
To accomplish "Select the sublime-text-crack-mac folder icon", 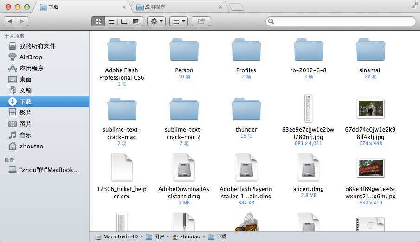I will coord(122,109).
